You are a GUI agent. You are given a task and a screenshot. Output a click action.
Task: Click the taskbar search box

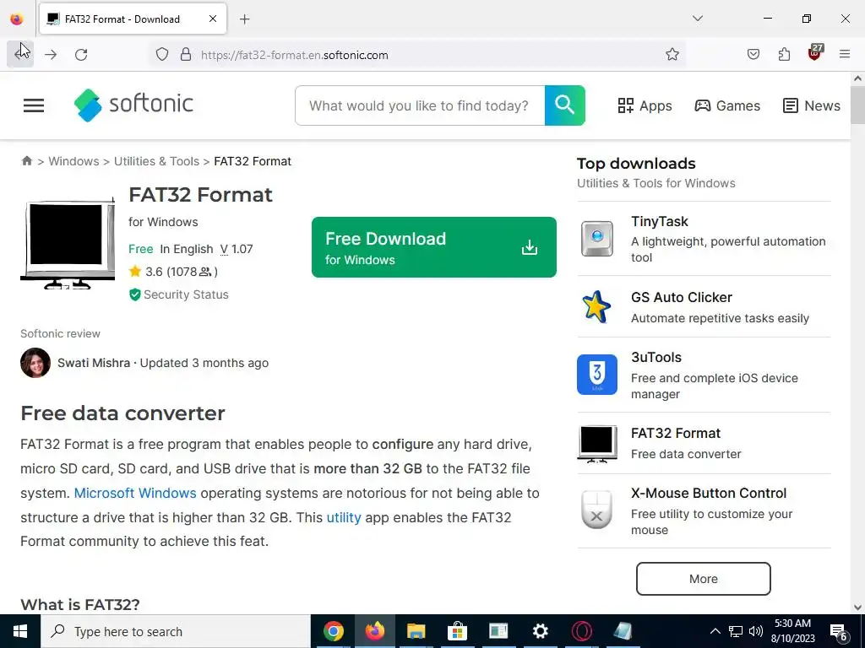click(176, 631)
